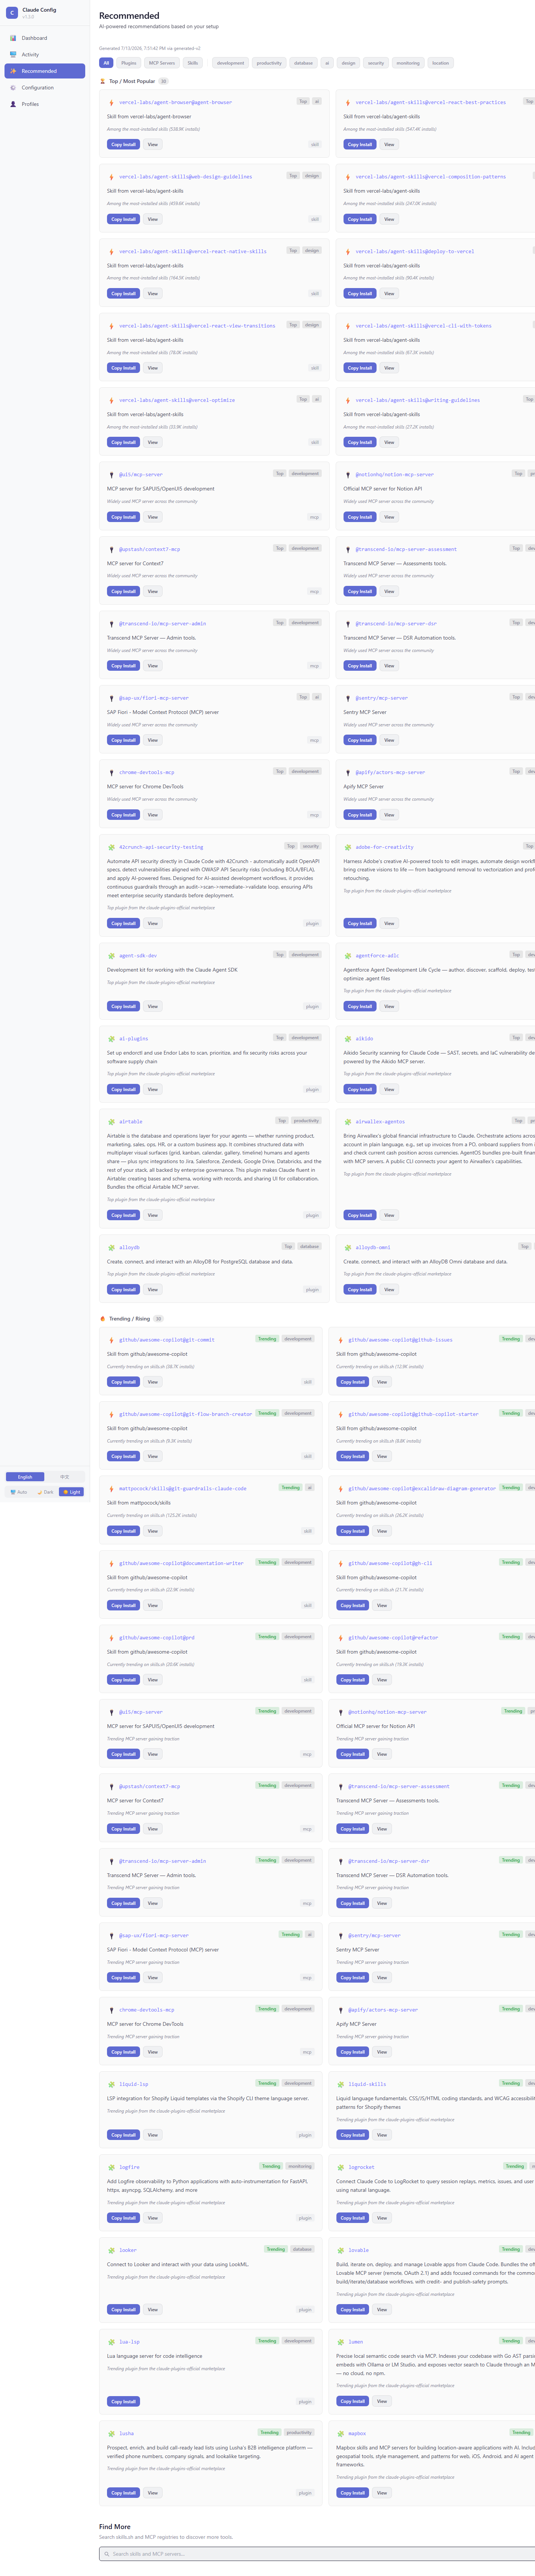Copy Install for vercel-labs agent-browser skill
This screenshot has width=535, height=2576.
coord(123,144)
